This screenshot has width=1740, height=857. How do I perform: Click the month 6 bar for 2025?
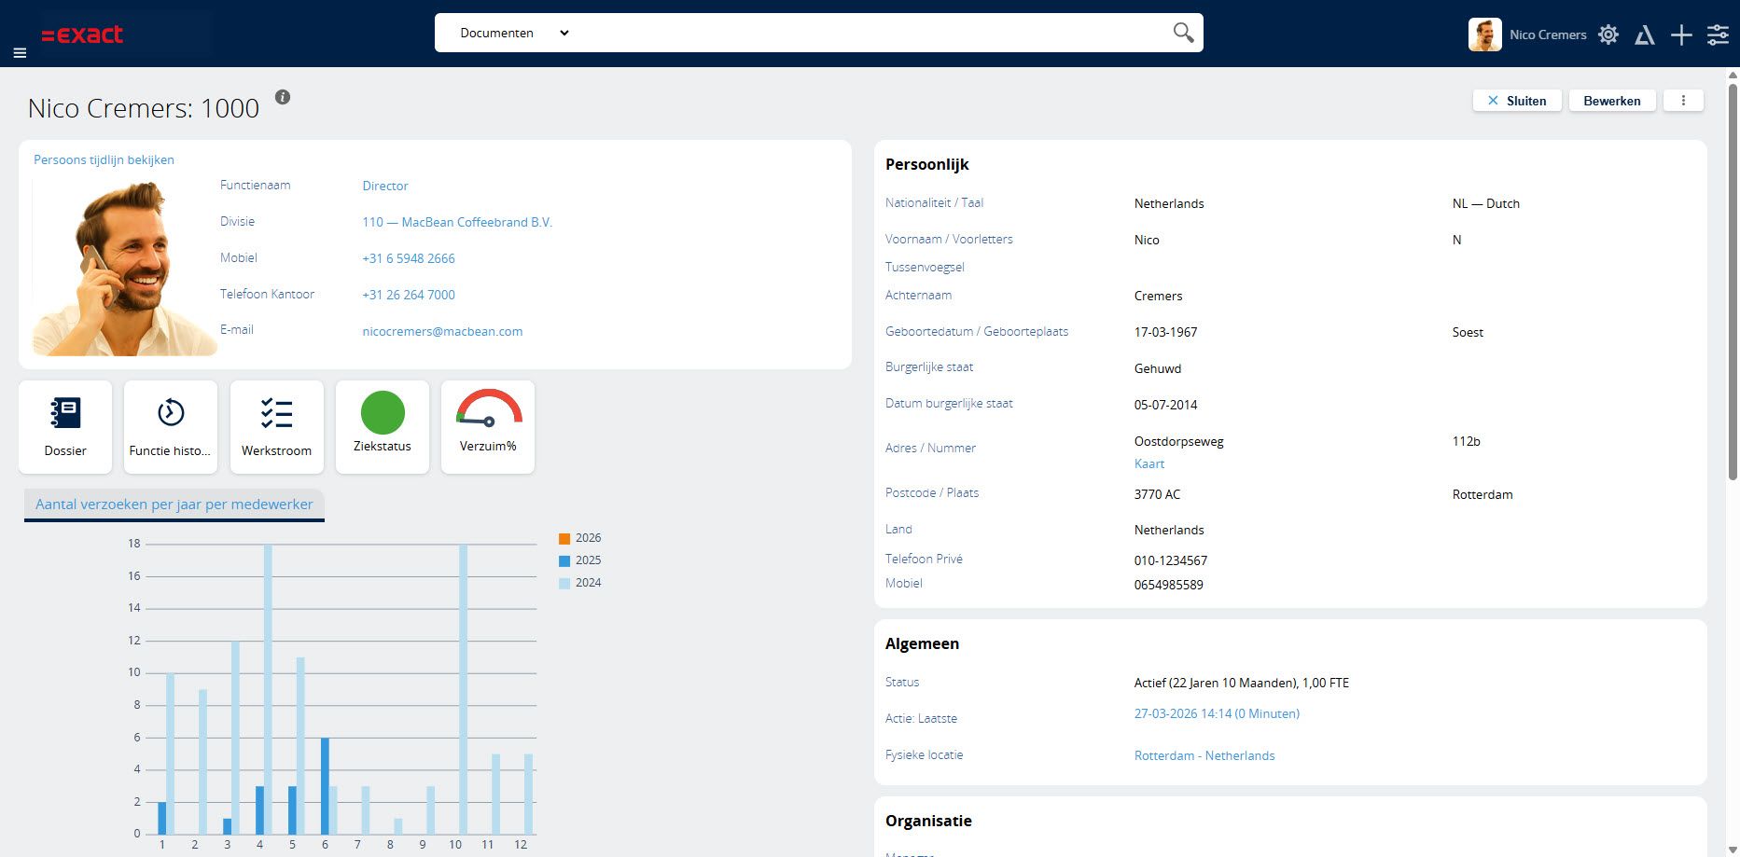[x=325, y=786]
